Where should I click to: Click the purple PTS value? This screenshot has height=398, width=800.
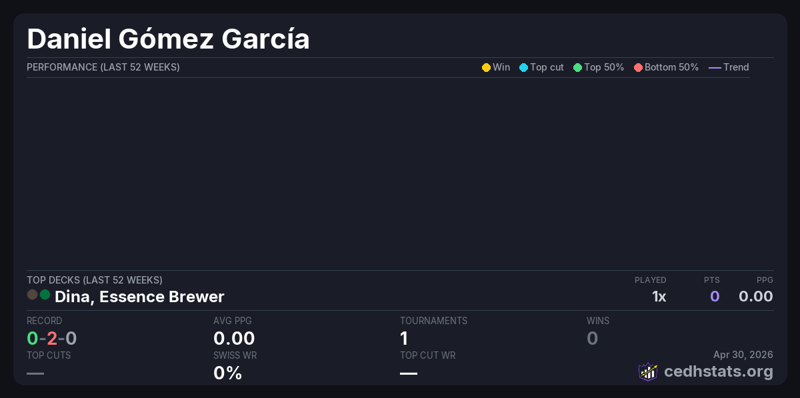pyautogui.click(x=714, y=296)
